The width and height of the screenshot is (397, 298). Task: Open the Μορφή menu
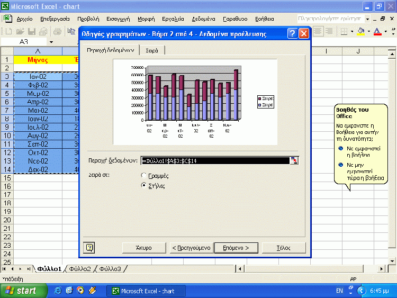tap(146, 19)
